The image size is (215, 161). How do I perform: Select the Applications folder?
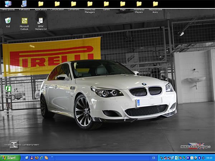pyautogui.click(x=41, y=5)
